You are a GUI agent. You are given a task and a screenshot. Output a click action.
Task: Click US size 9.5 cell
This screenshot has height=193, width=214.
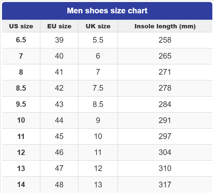pyautogui.click(x=21, y=104)
